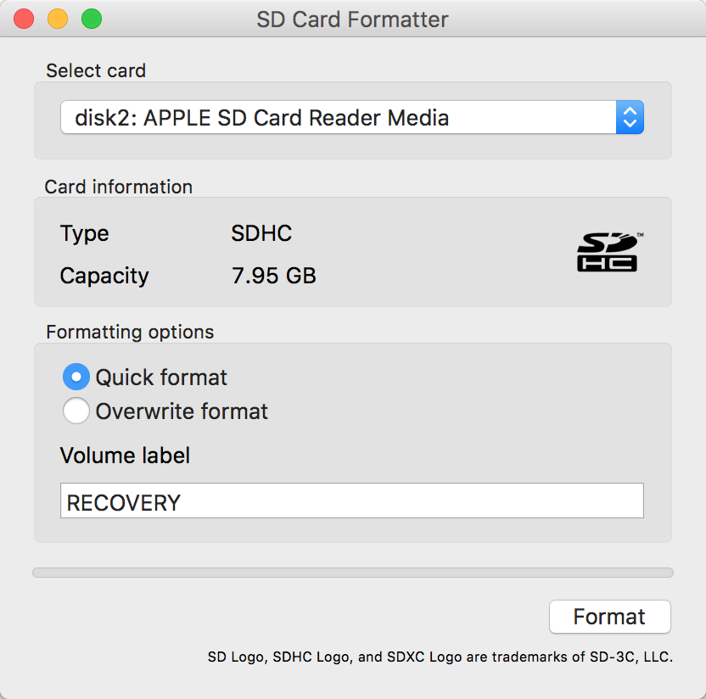This screenshot has height=699, width=706.
Task: Click the Capacity label text
Action: tap(104, 276)
